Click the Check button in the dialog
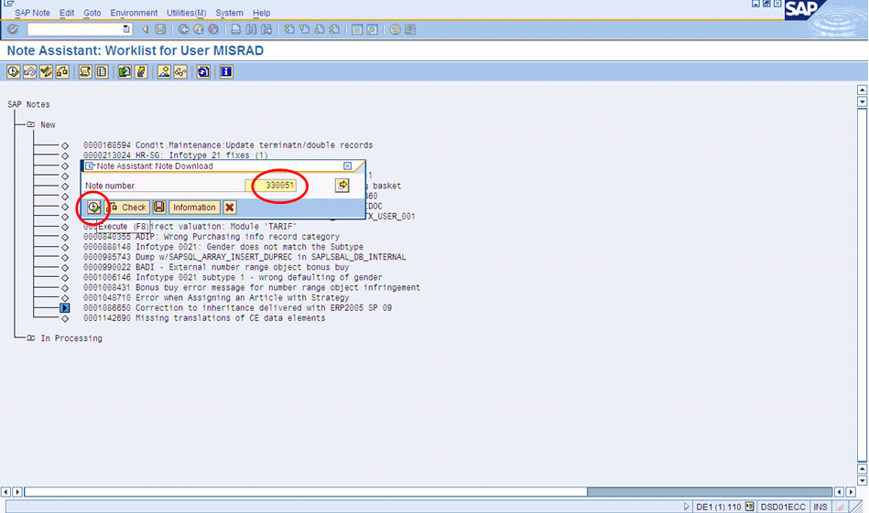869x513 pixels. click(x=127, y=207)
